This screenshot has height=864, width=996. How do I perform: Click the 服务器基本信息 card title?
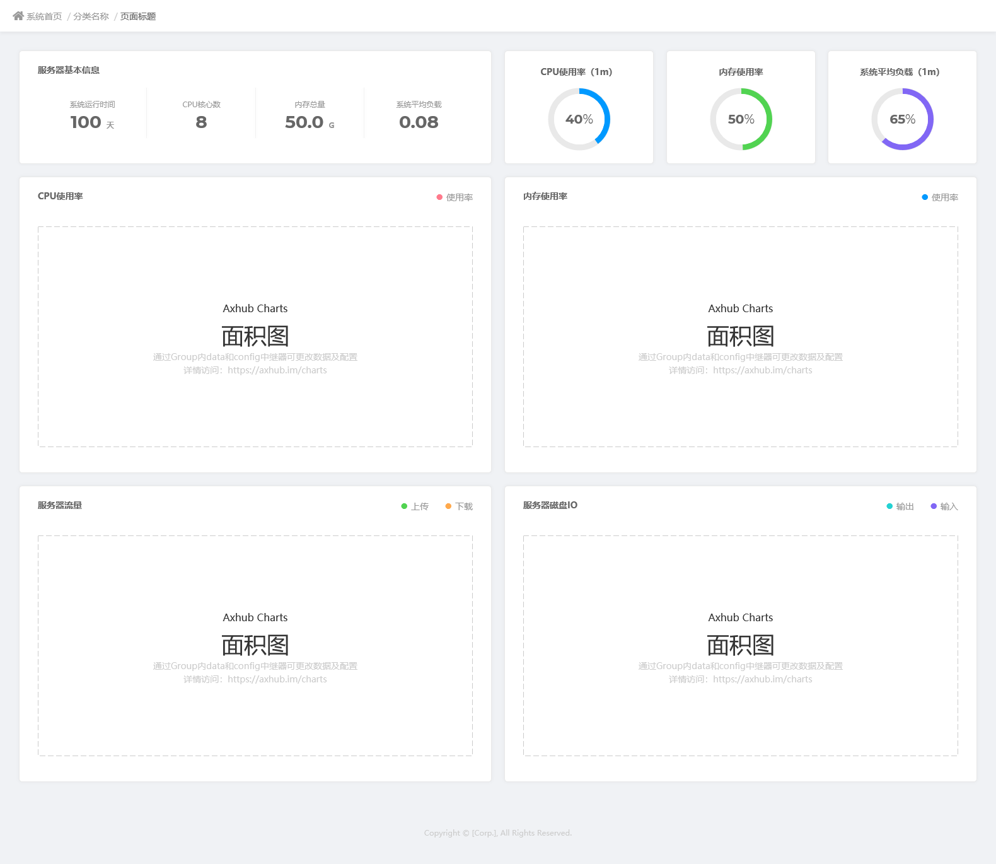pos(69,70)
